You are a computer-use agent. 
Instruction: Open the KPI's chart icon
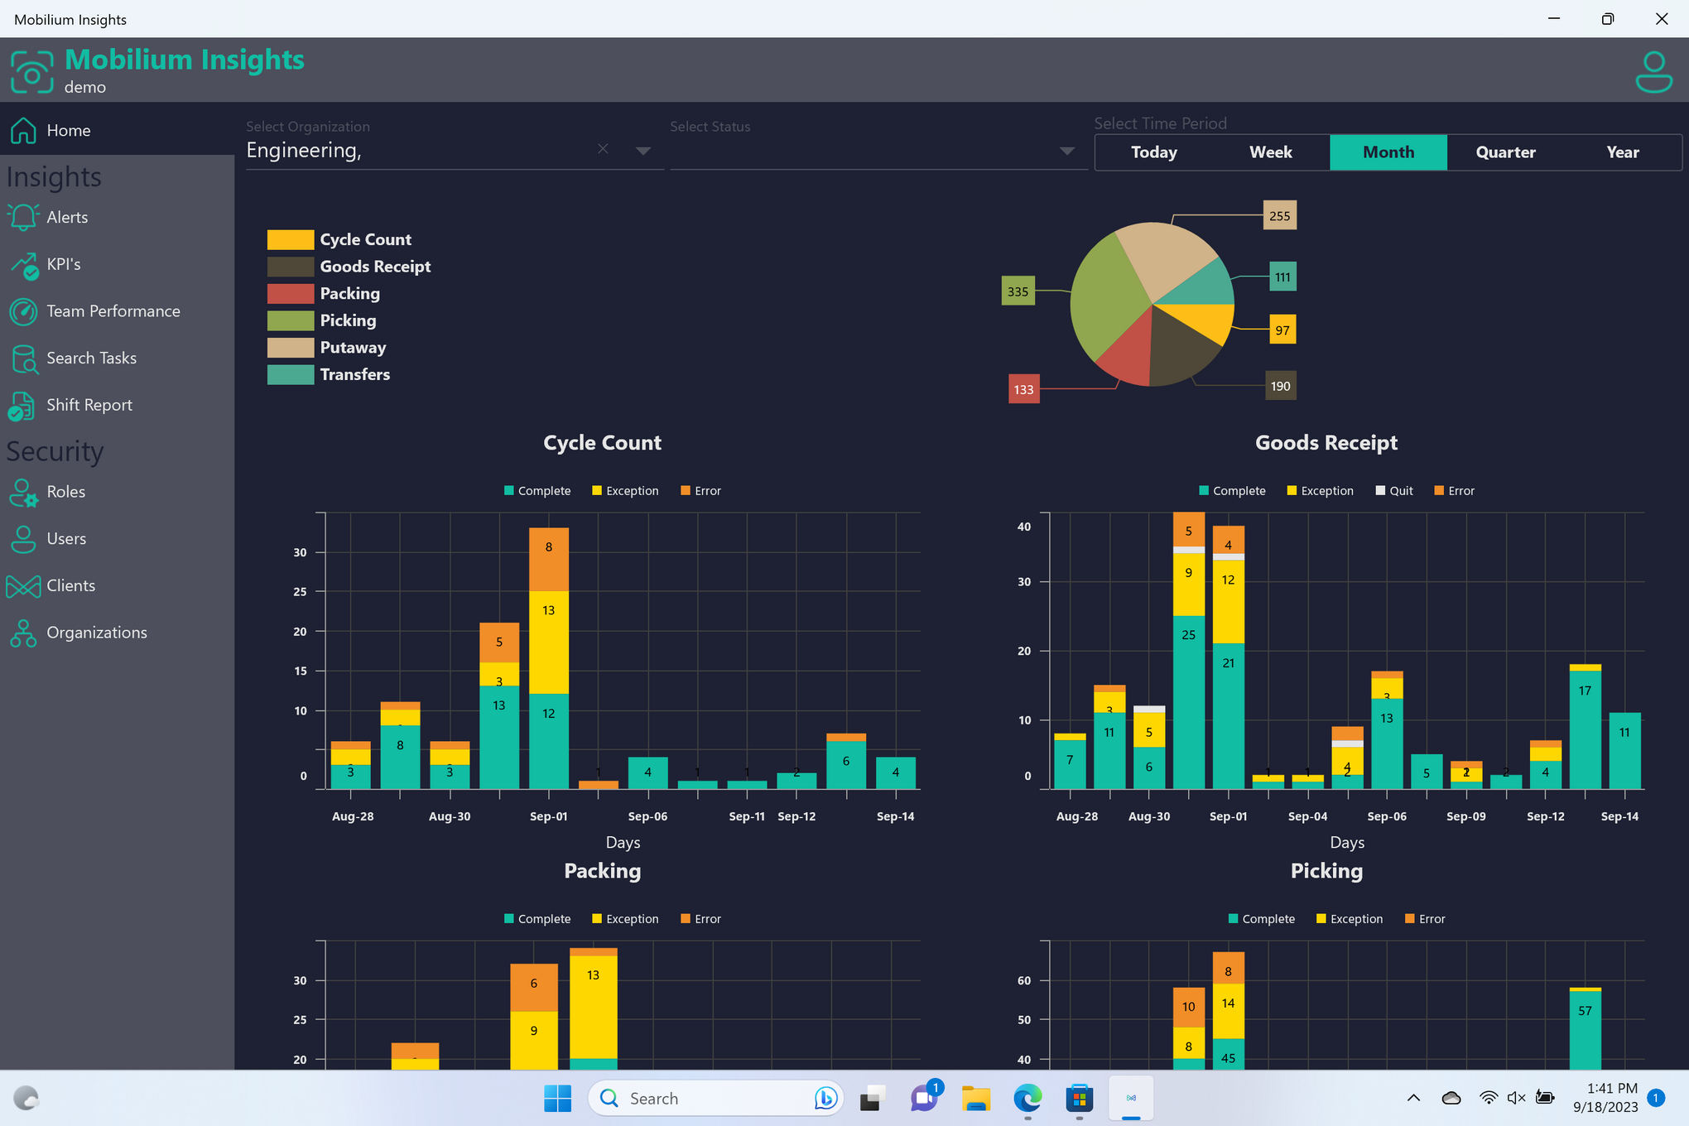(23, 265)
